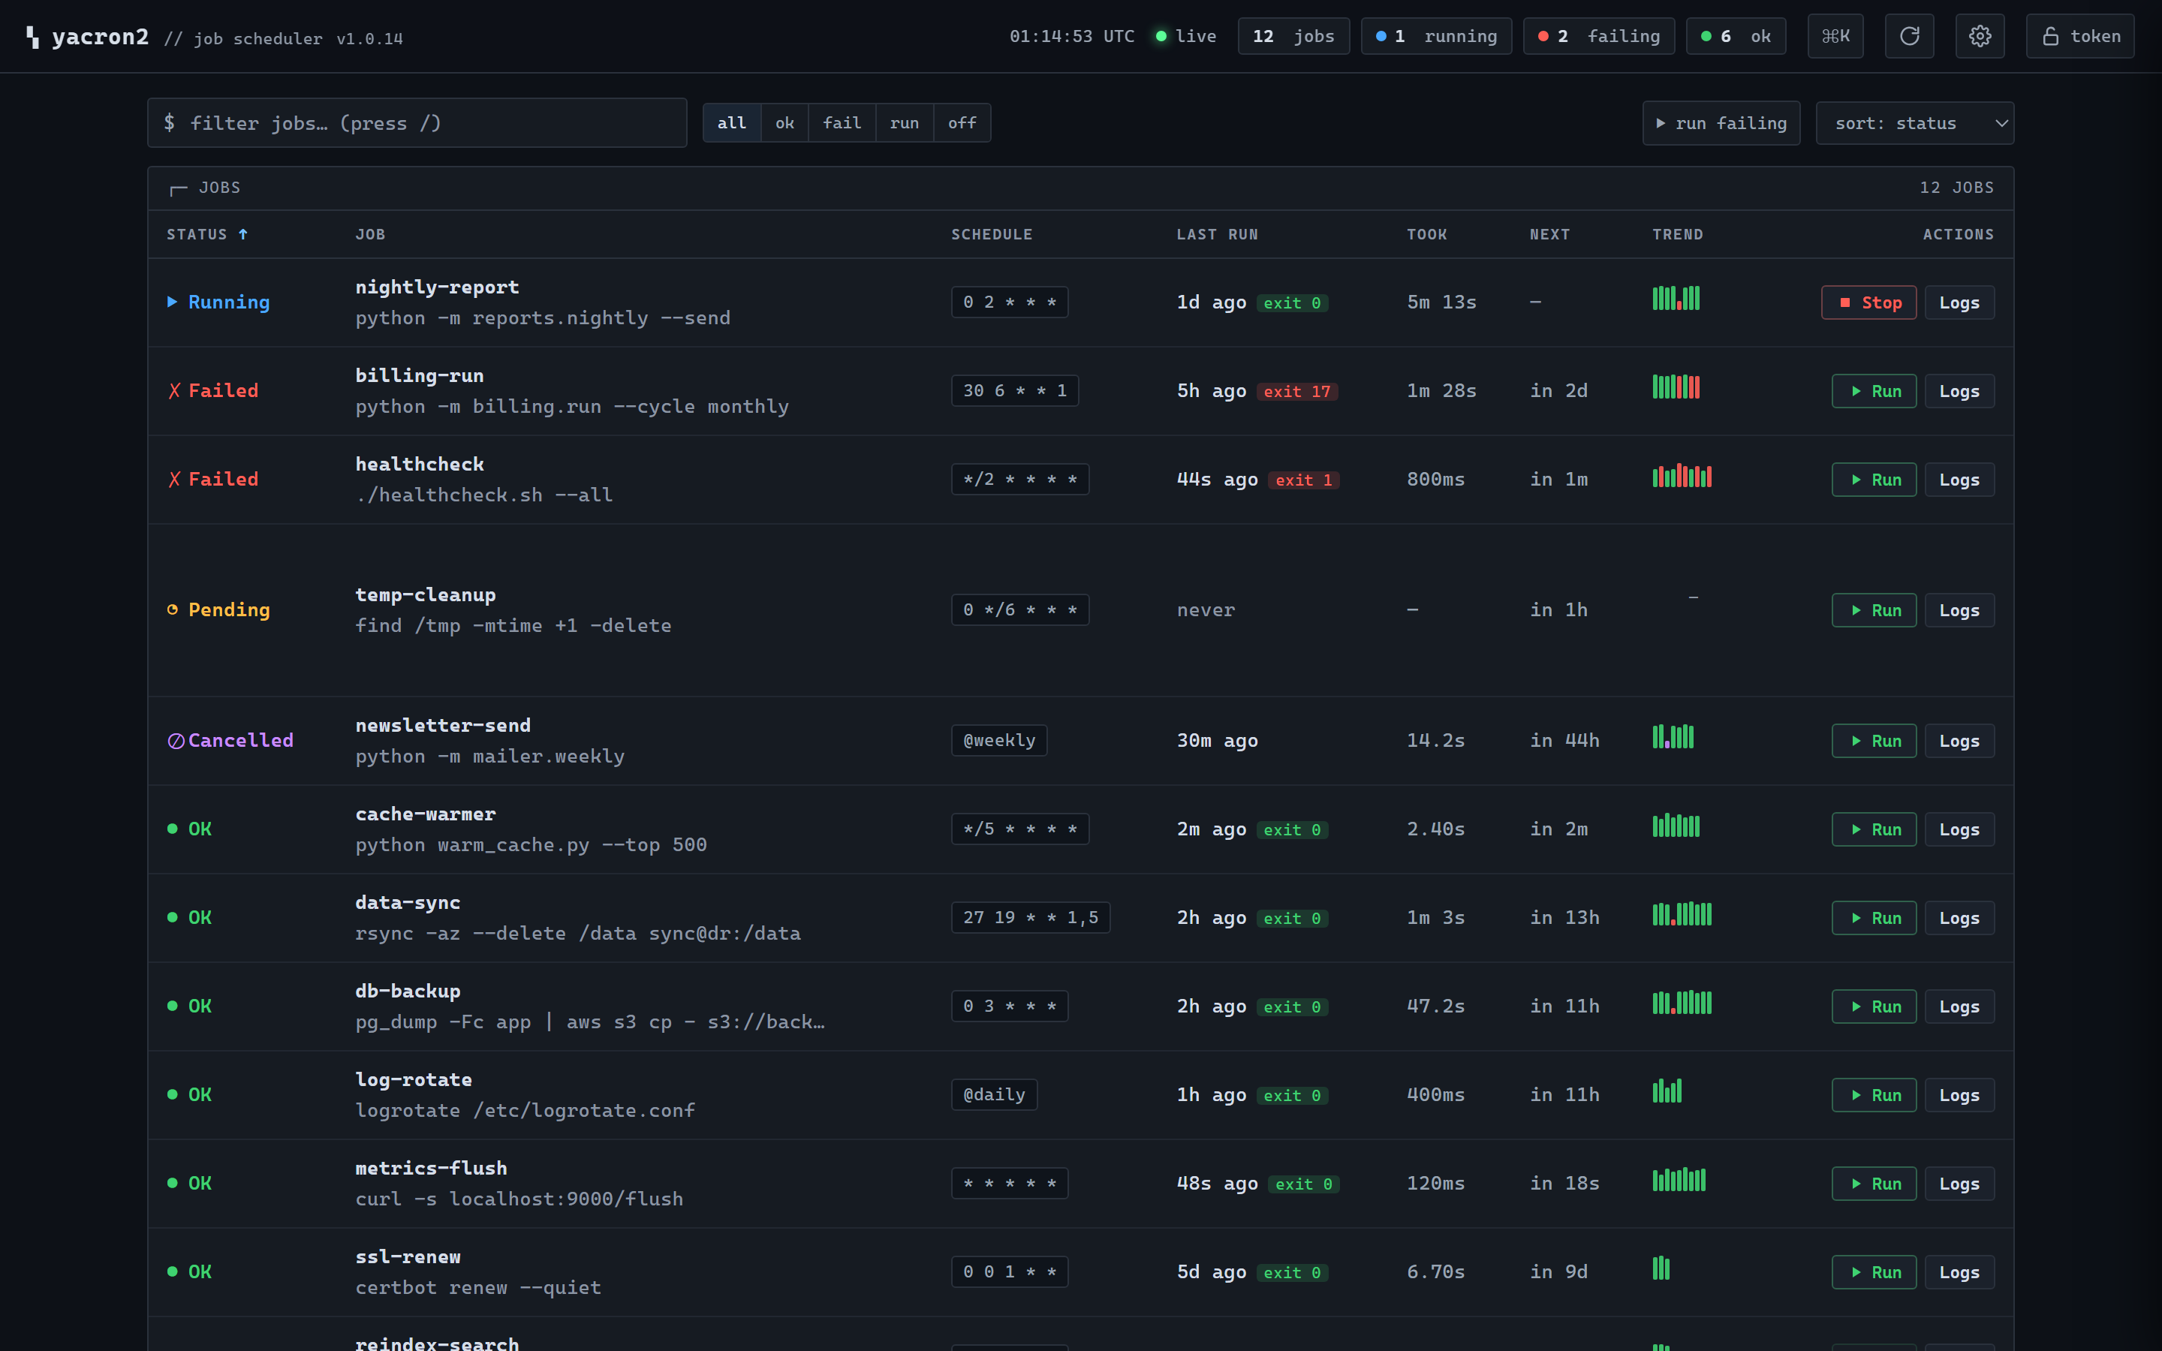The height and width of the screenshot is (1351, 2162).
Task: Click the '@daily' schedule chip
Action: tap(993, 1094)
